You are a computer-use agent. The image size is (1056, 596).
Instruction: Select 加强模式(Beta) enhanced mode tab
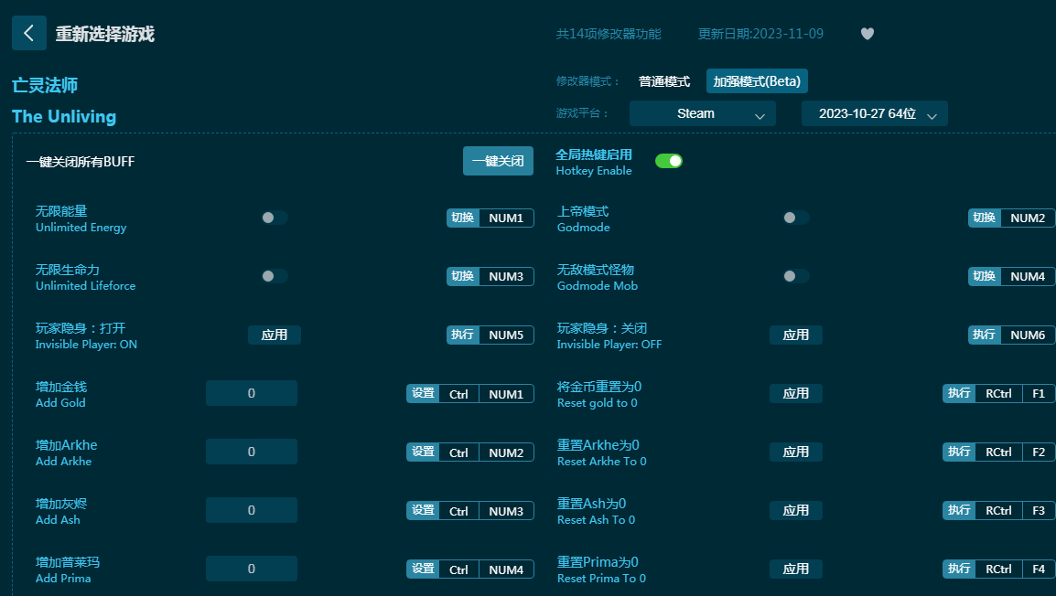click(x=757, y=81)
